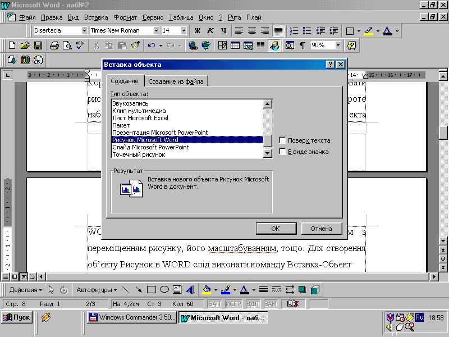Select 'Лист Microsoft Excel' in object list
This screenshot has width=449, height=337.
[187, 118]
